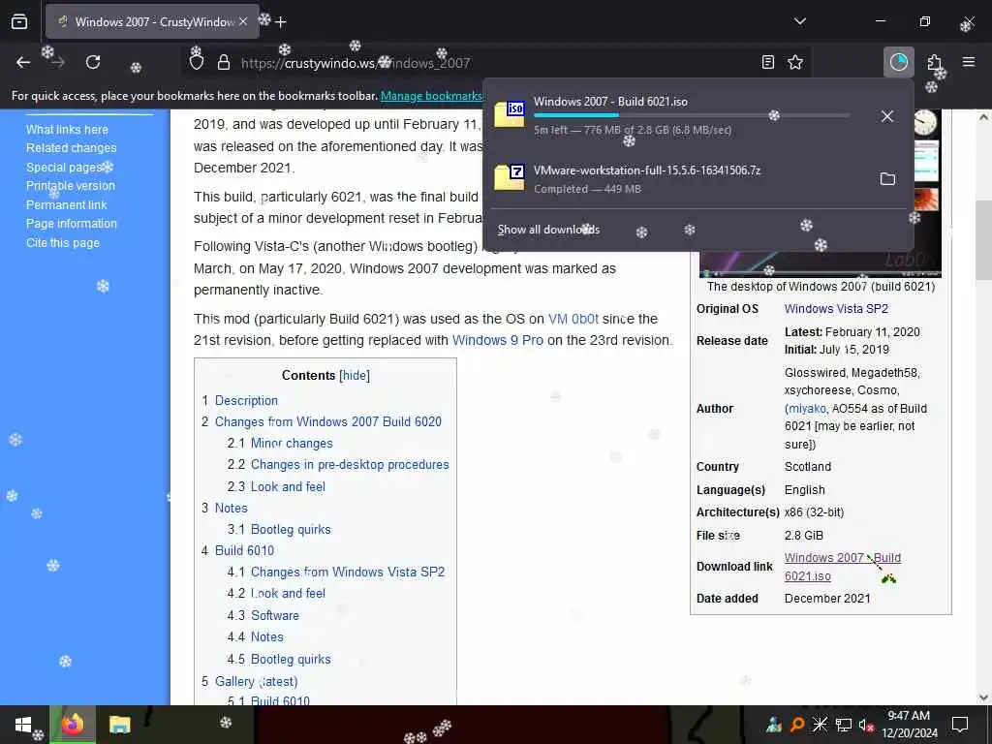Download Windows 2007 - Build 6021.iso link
The width and height of the screenshot is (992, 744).
click(842, 567)
